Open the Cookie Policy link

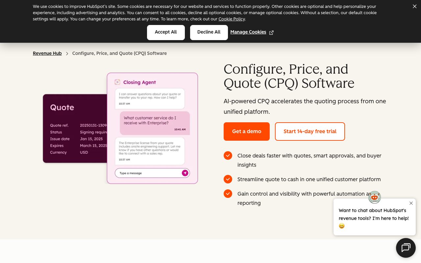232,19
